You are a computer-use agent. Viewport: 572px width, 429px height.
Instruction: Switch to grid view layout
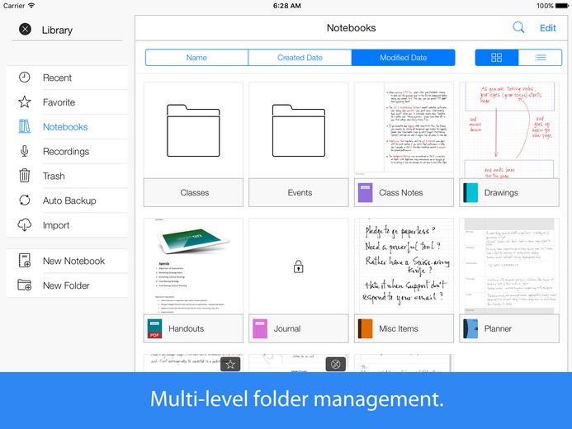pyautogui.click(x=497, y=58)
